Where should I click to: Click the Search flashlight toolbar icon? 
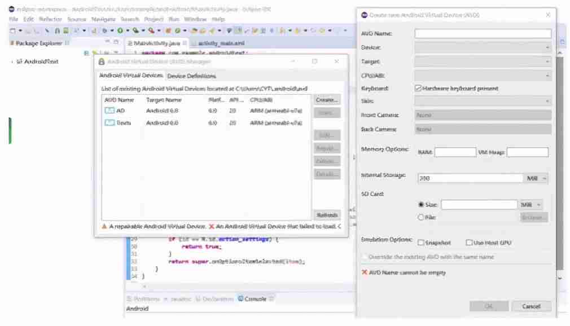[212, 30]
